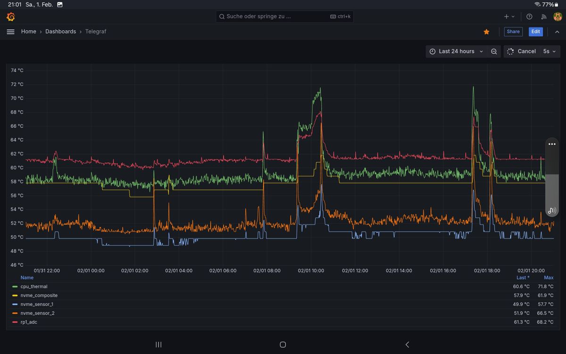Screen dimensions: 566x354
Task: Click the user profile avatar
Action: (x=558, y=16)
